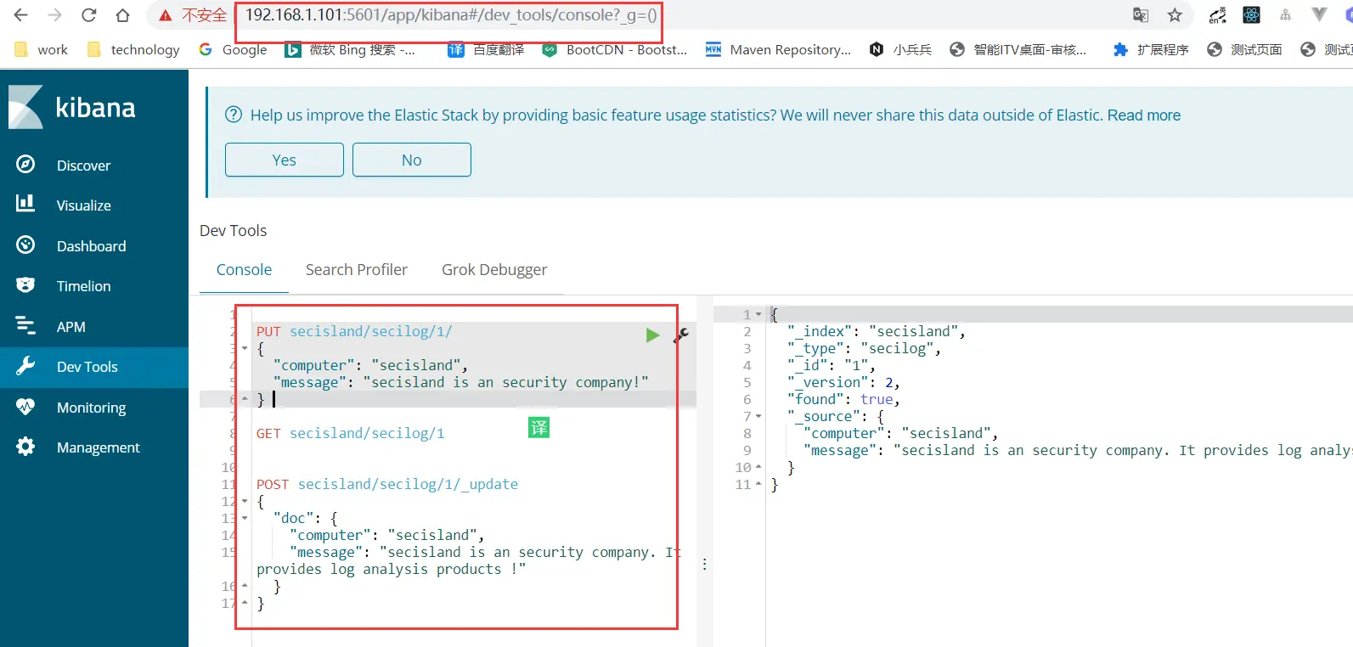This screenshot has width=1353, height=647.
Task: Open the 扩展程序 bookmark
Action: click(x=1151, y=49)
